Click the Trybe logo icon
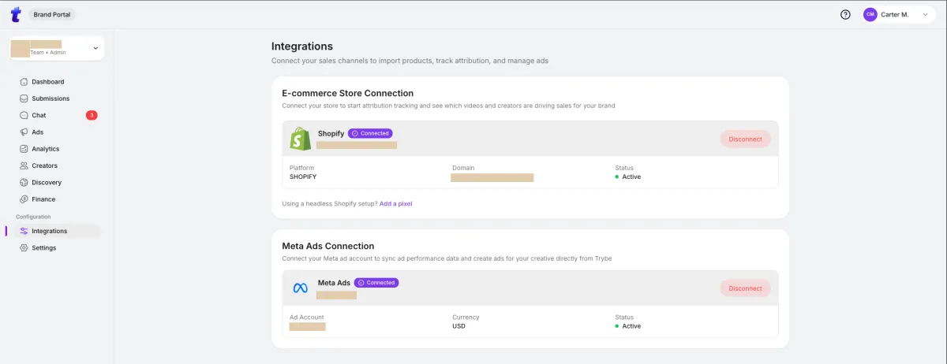This screenshot has width=947, height=364. [x=15, y=14]
